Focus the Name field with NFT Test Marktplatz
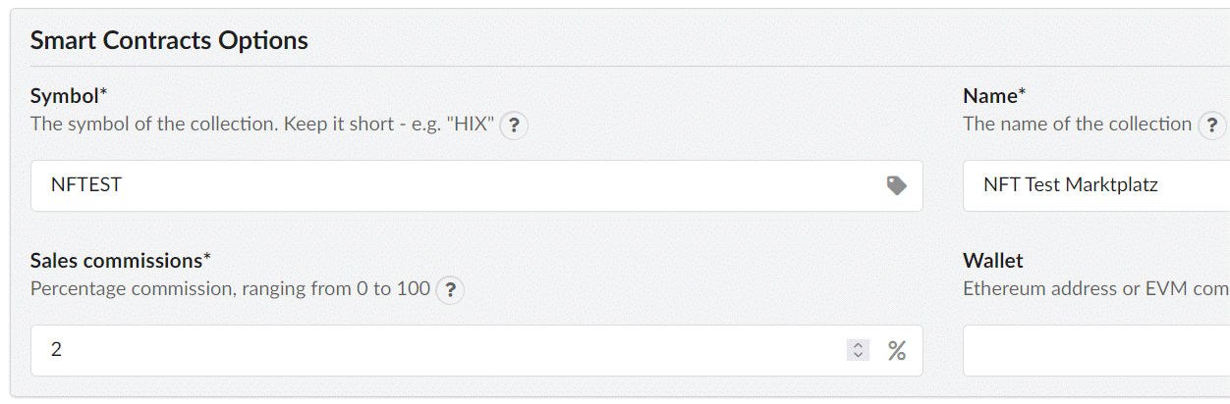This screenshot has height=404, width=1230. click(x=1096, y=185)
